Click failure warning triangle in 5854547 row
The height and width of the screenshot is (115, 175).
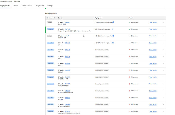point(130,77)
